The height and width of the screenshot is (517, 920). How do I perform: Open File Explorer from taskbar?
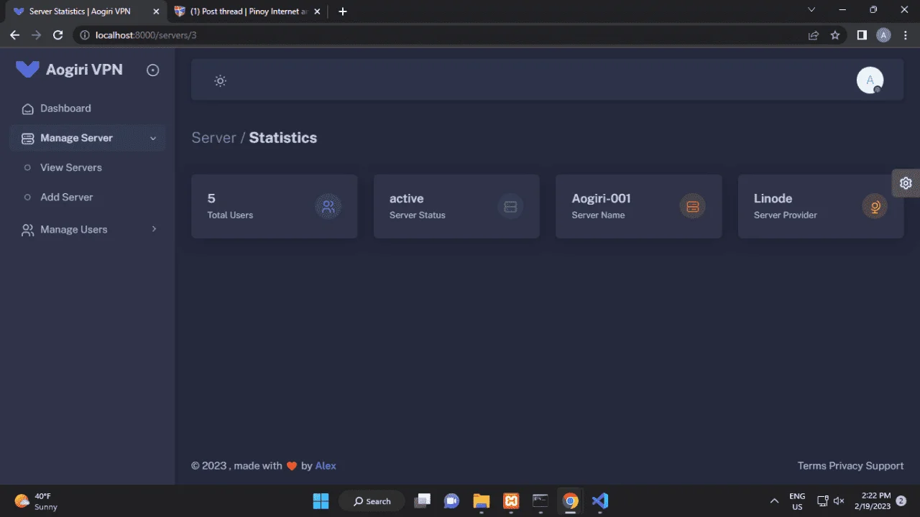pyautogui.click(x=481, y=500)
